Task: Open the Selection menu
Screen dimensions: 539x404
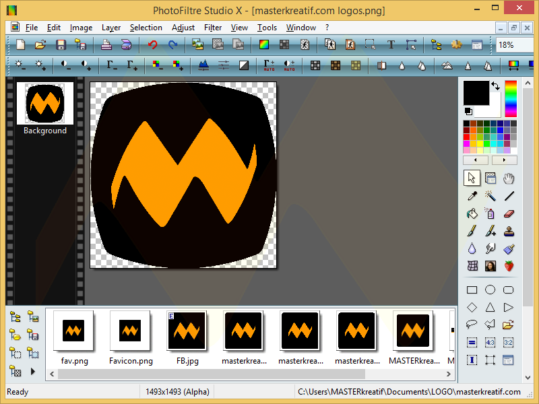Action: tap(146, 28)
